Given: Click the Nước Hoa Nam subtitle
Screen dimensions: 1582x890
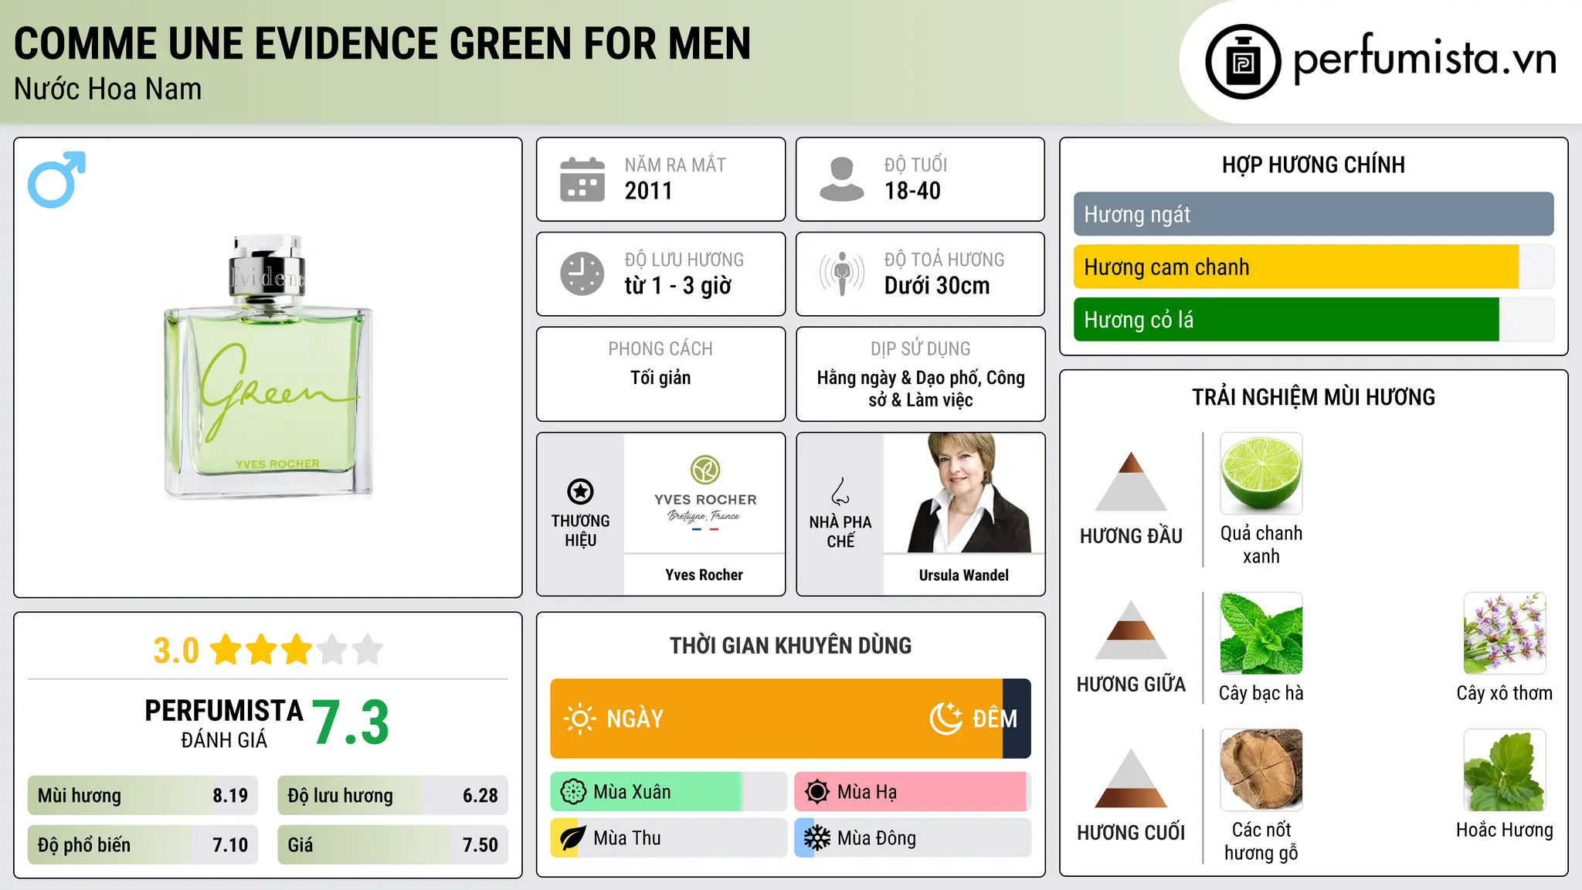Looking at the screenshot, I should click(x=108, y=90).
